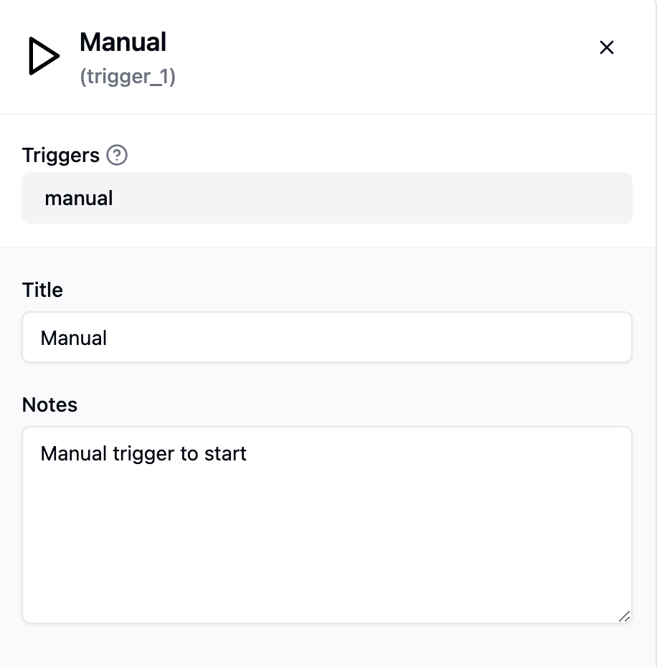The height and width of the screenshot is (667, 657).
Task: Place cursor on "Manual" in Title input
Action: coord(74,338)
